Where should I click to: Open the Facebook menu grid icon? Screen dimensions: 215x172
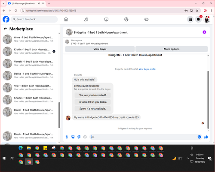pyautogui.click(x=190, y=19)
